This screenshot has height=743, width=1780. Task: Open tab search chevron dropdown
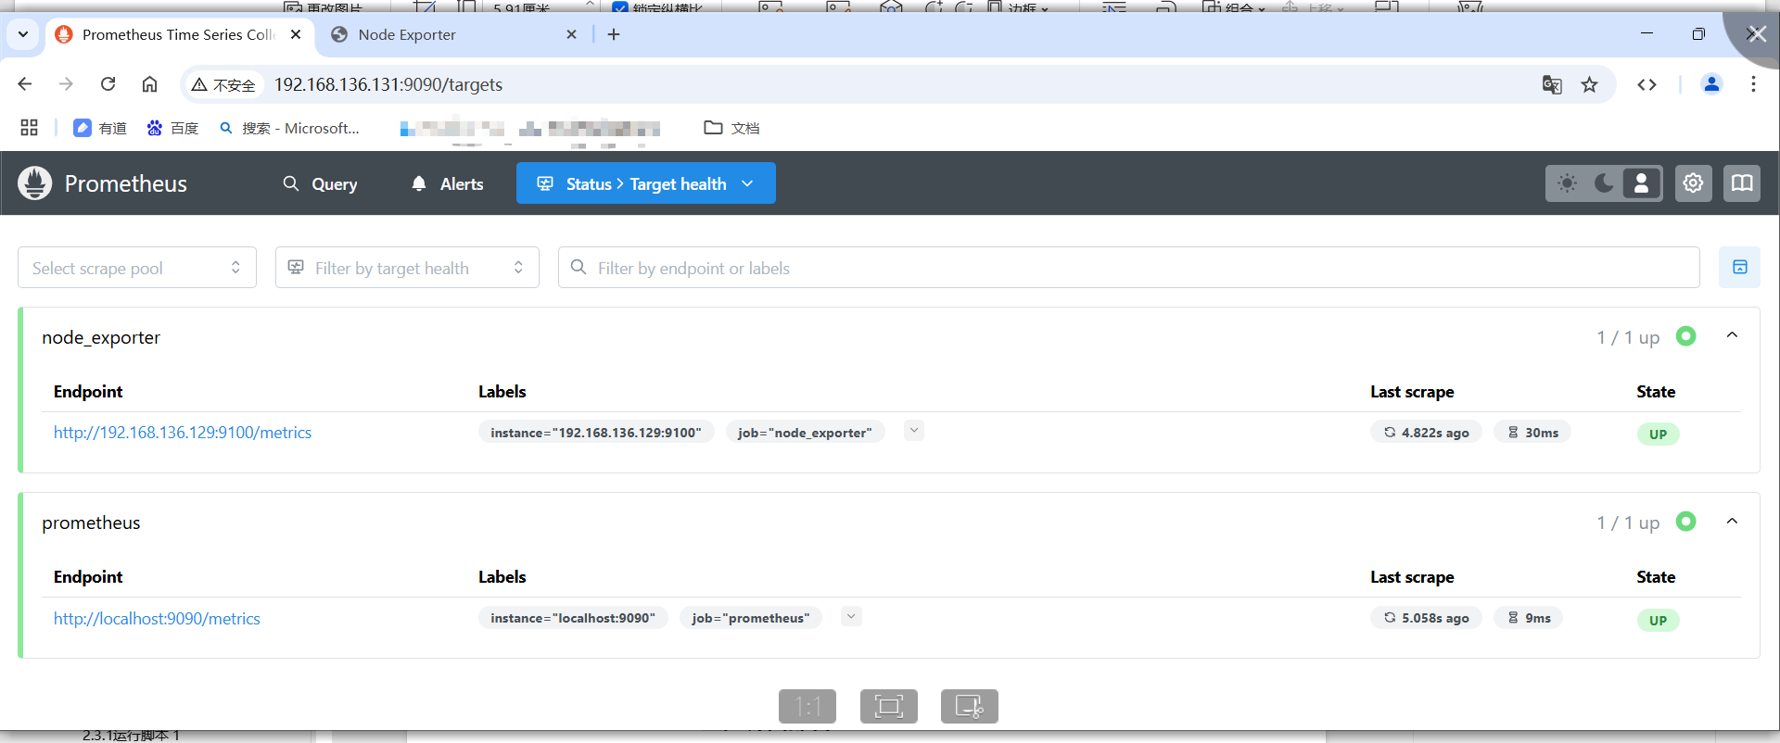coord(23,34)
